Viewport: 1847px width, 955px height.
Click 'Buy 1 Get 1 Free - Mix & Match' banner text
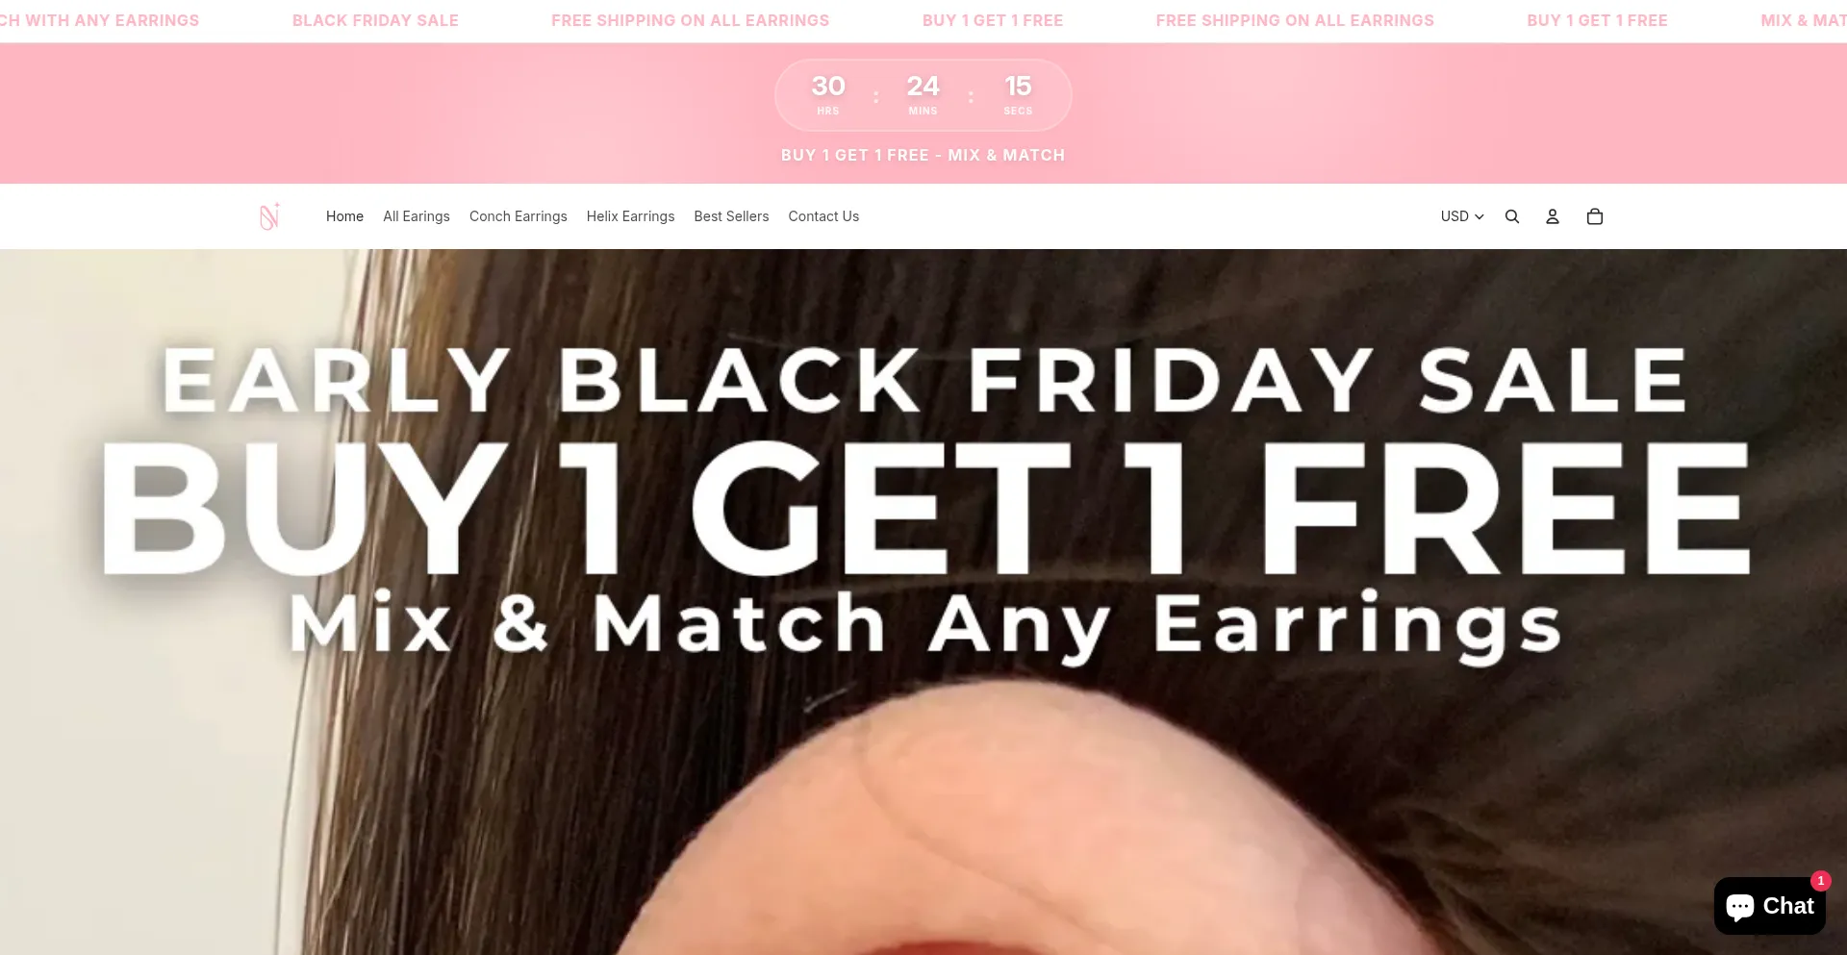[923, 155]
